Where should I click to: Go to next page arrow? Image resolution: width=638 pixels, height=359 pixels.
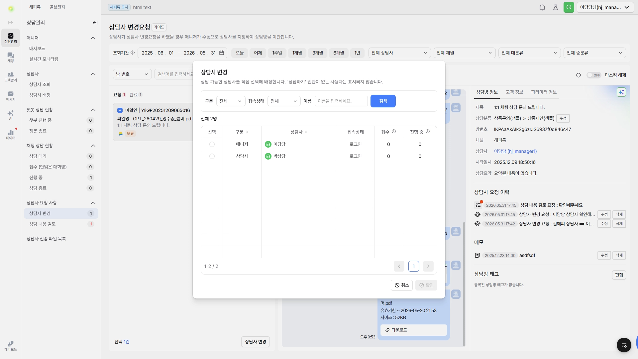click(x=428, y=266)
